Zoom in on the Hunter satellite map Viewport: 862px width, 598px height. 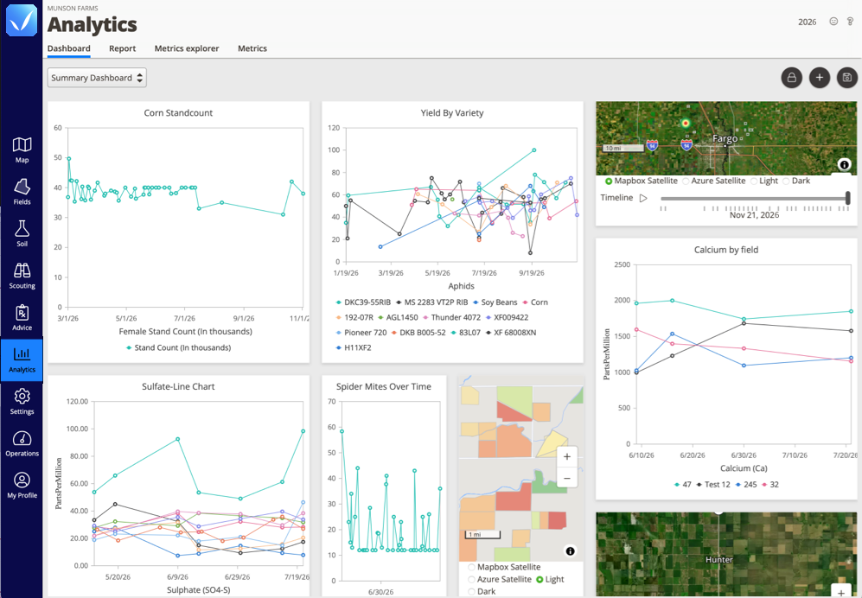841,591
